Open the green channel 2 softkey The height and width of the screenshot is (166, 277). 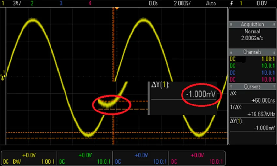[85, 158]
